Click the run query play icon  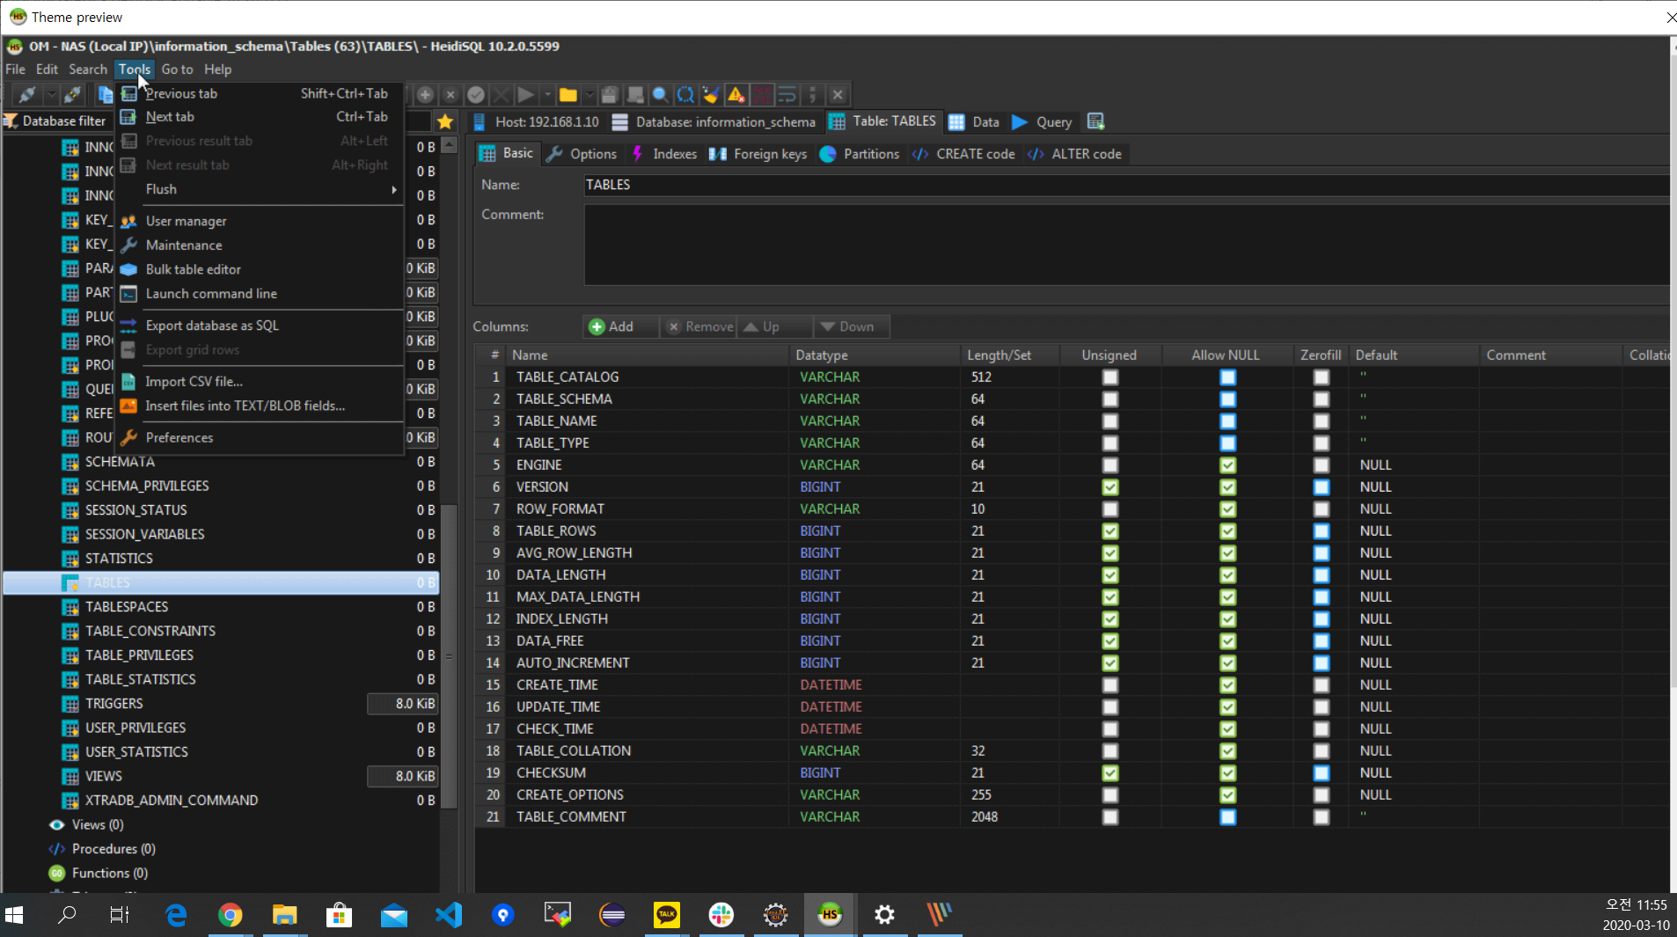[526, 94]
